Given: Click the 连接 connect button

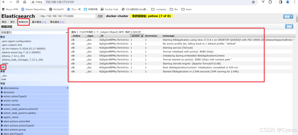Looking at the screenshot, I should click(x=100, y=16).
